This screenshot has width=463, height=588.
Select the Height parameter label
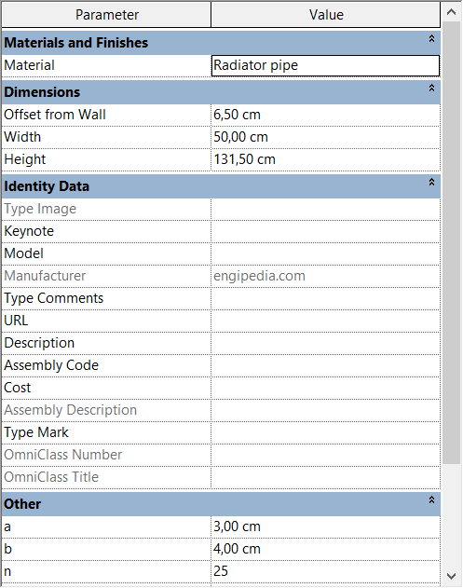25,159
